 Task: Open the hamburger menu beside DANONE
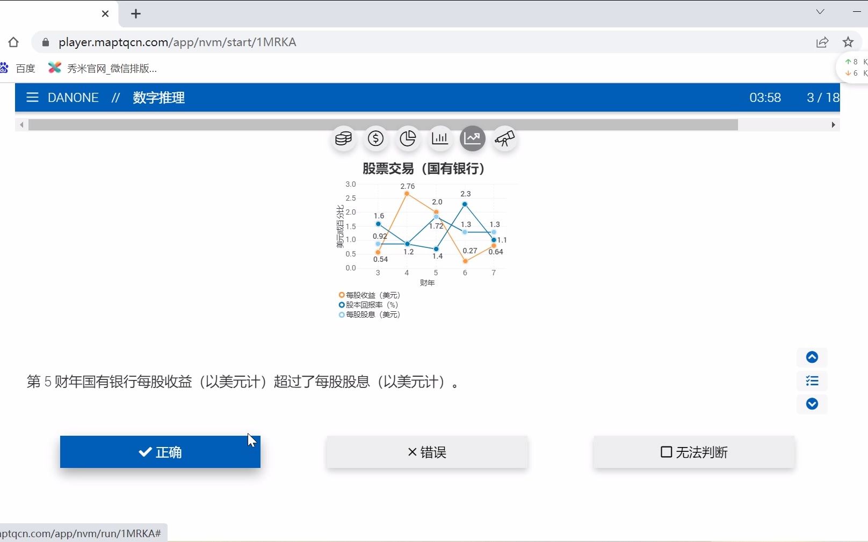(32, 98)
